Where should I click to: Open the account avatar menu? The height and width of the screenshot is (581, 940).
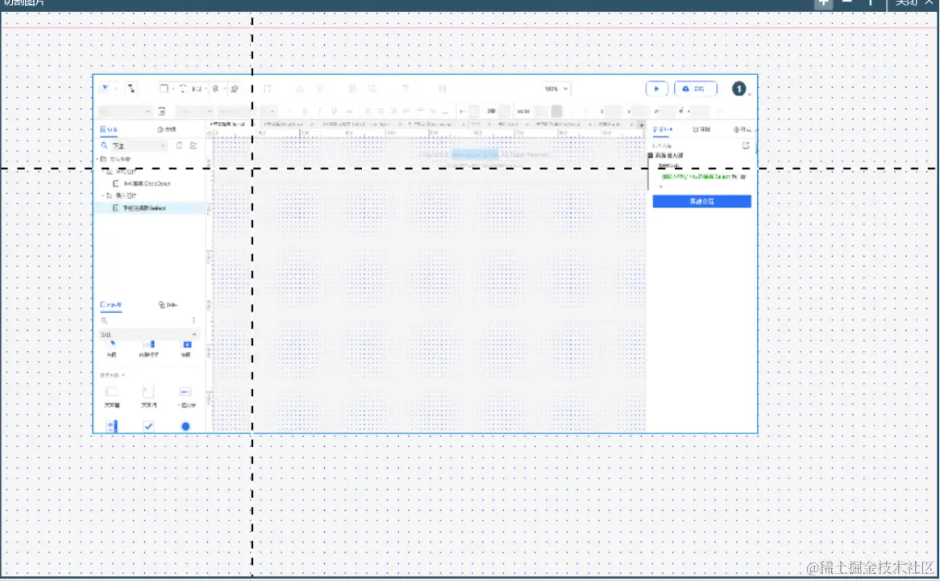pos(739,89)
